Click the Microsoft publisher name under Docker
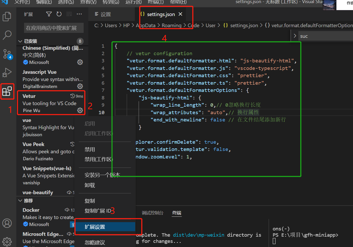The width and height of the screenshot is (353, 247). (x=39, y=224)
